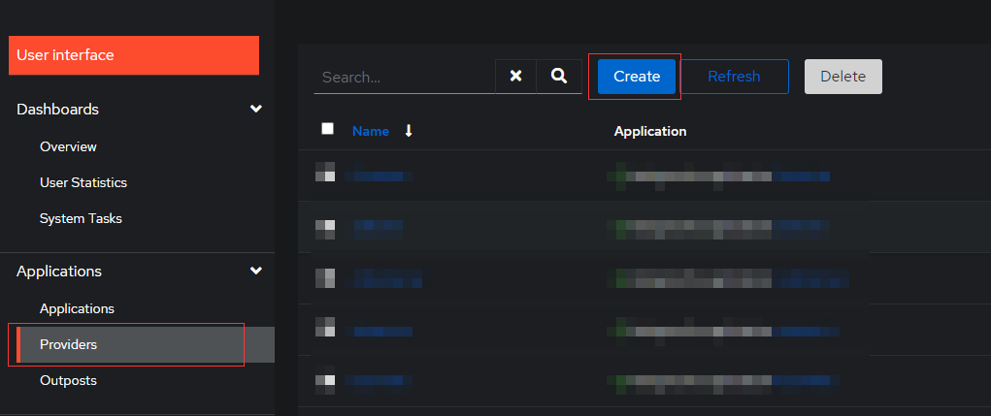Click the Application column header
The height and width of the screenshot is (416, 991).
pos(650,131)
